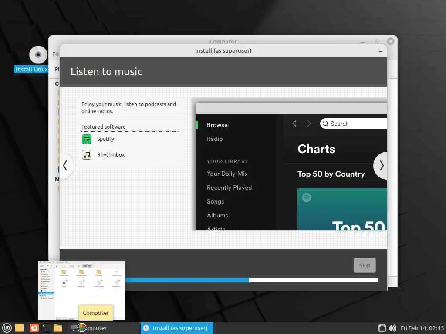The height and width of the screenshot is (334, 446).
Task: Click the Spotify label text
Action: (x=105, y=139)
